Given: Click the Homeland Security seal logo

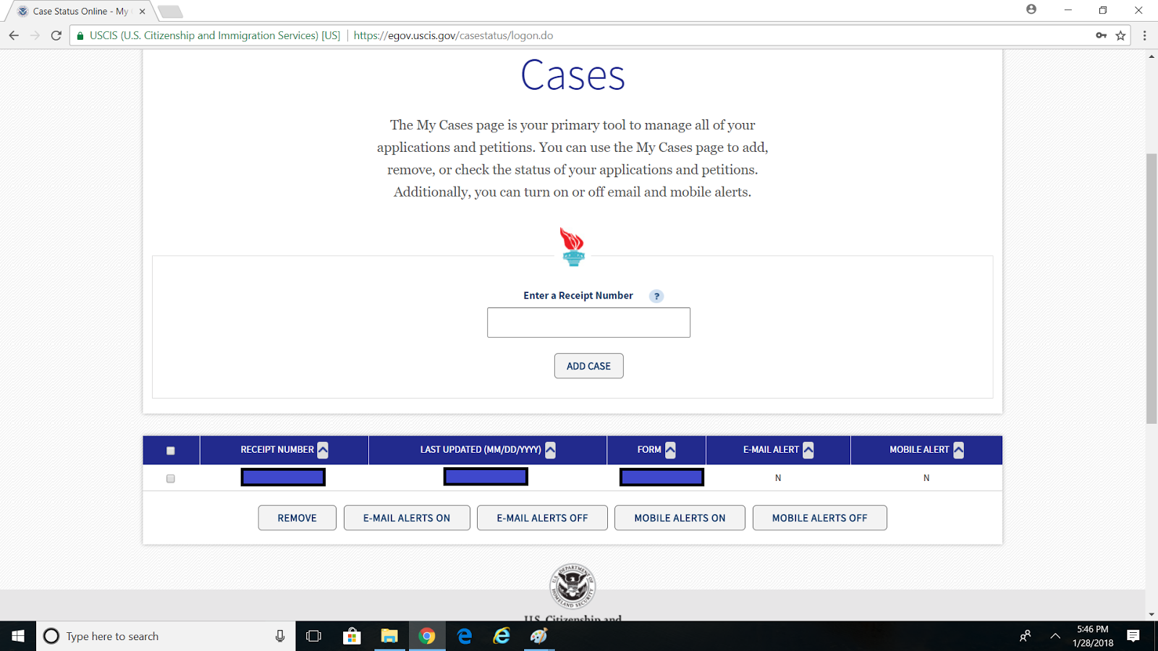Looking at the screenshot, I should pyautogui.click(x=572, y=586).
